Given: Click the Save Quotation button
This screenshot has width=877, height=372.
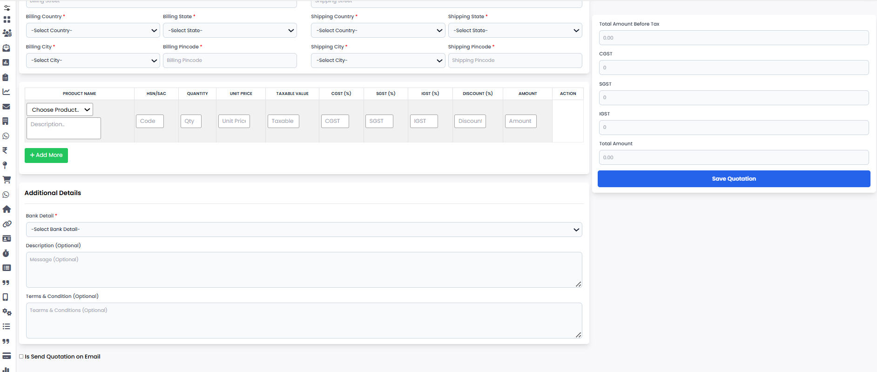Looking at the screenshot, I should [x=734, y=179].
